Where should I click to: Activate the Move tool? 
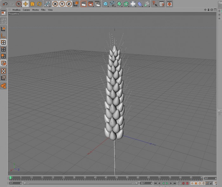25,4
